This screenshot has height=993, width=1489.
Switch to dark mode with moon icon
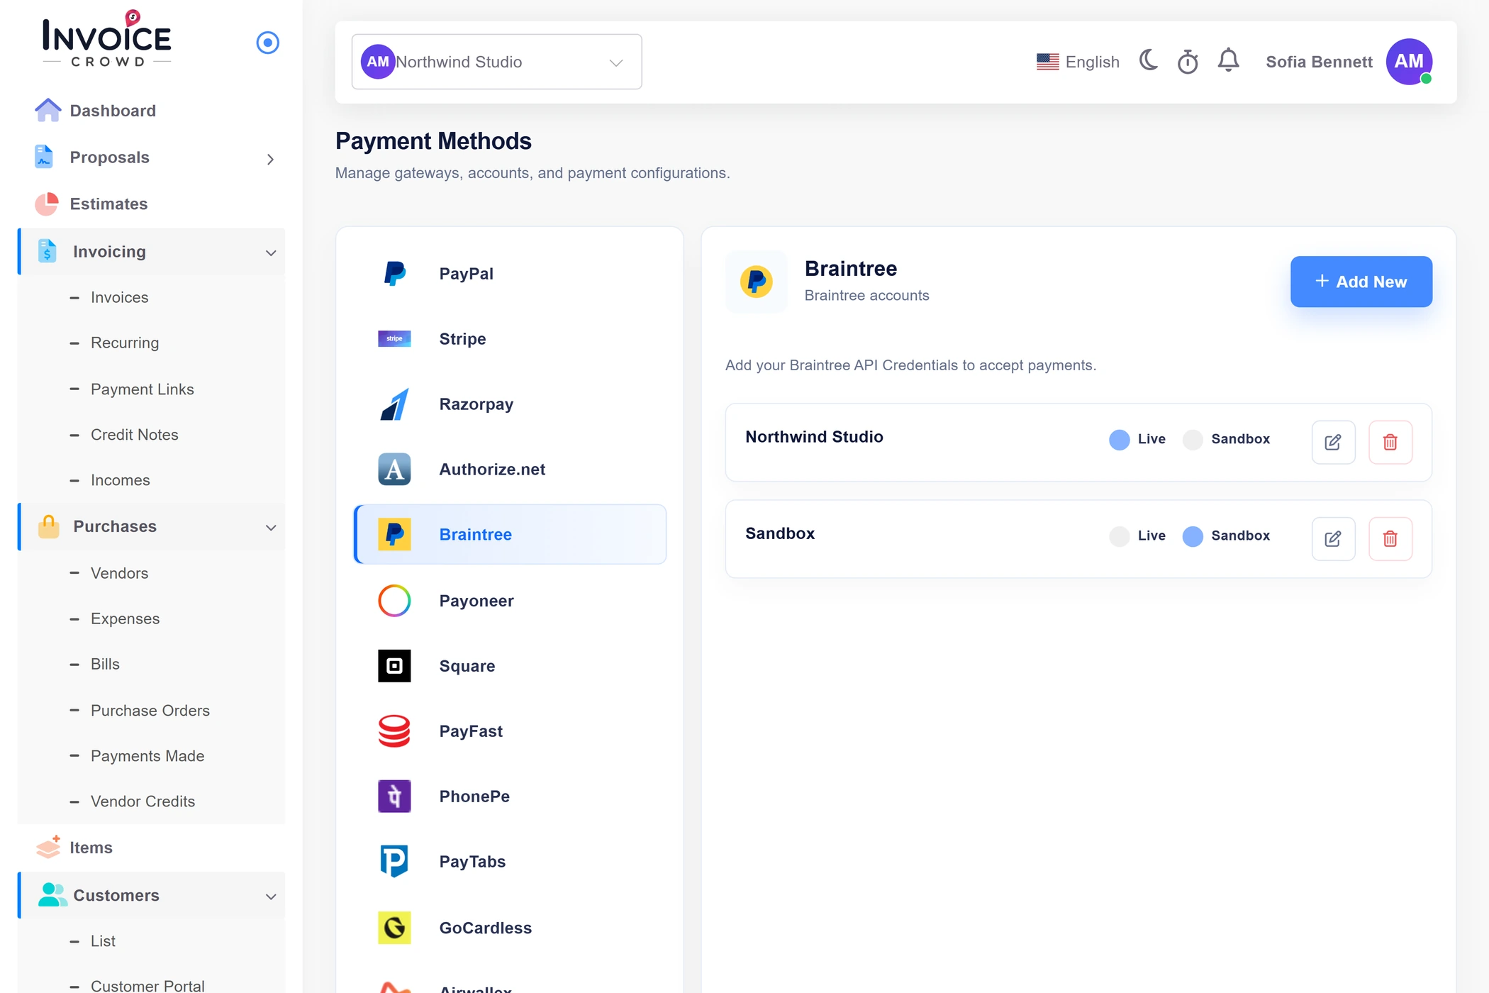point(1149,61)
